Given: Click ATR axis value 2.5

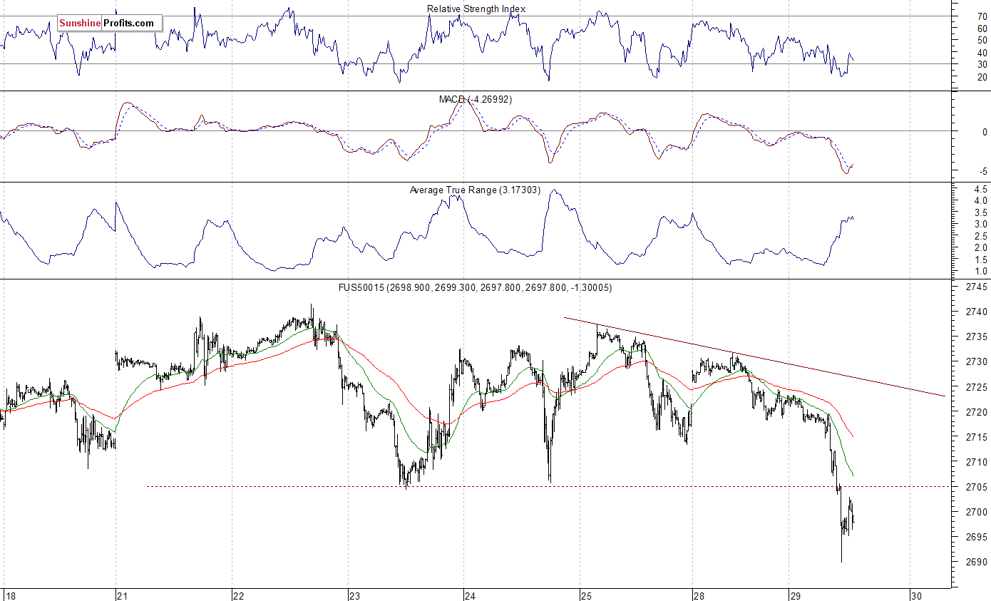Looking at the screenshot, I should click(981, 236).
